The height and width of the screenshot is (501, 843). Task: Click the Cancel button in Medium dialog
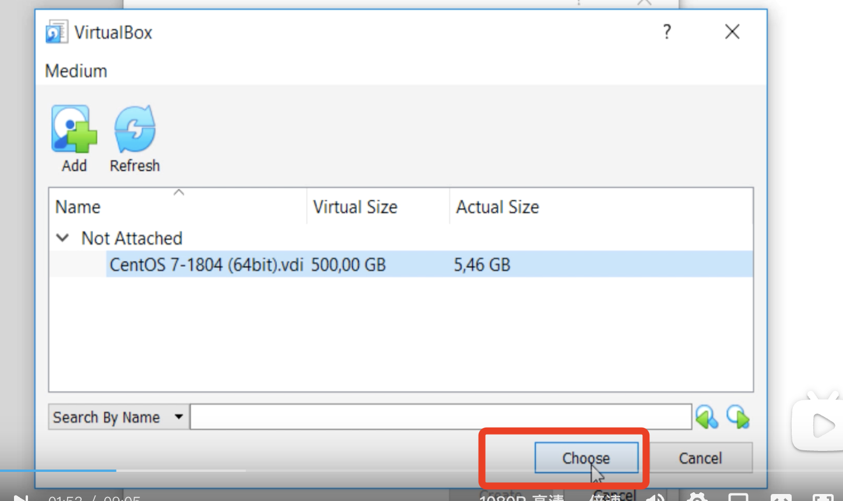700,458
